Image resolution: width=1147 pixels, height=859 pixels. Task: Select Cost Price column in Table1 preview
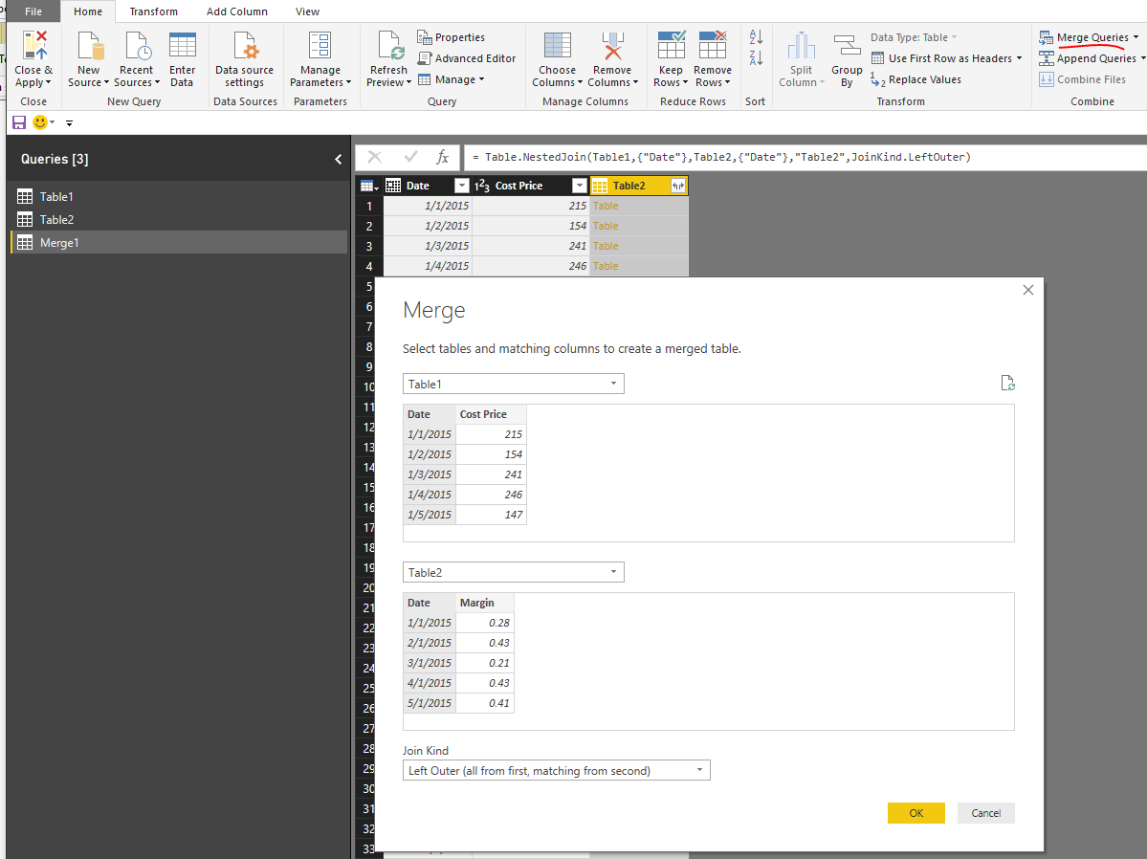coord(491,414)
